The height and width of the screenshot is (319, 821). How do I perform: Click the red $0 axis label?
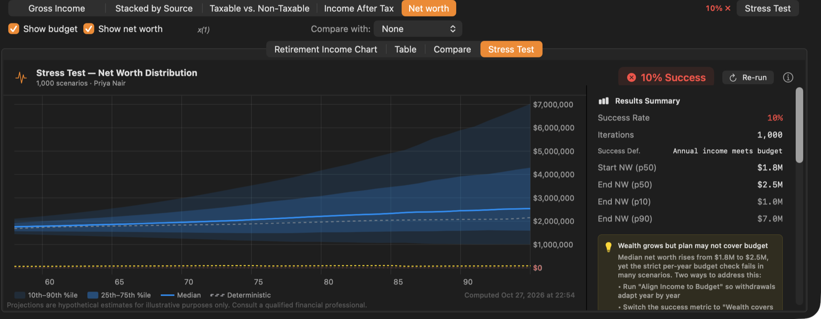(537, 268)
